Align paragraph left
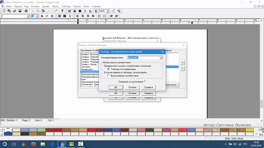 pyautogui.click(x=78, y=16)
